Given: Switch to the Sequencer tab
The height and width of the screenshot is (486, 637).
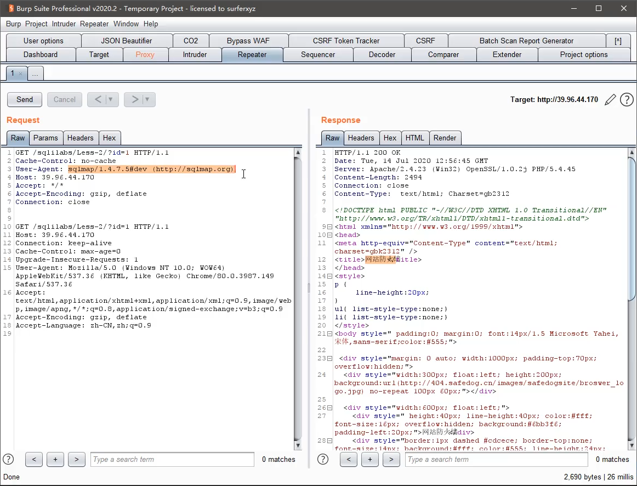Looking at the screenshot, I should point(318,54).
